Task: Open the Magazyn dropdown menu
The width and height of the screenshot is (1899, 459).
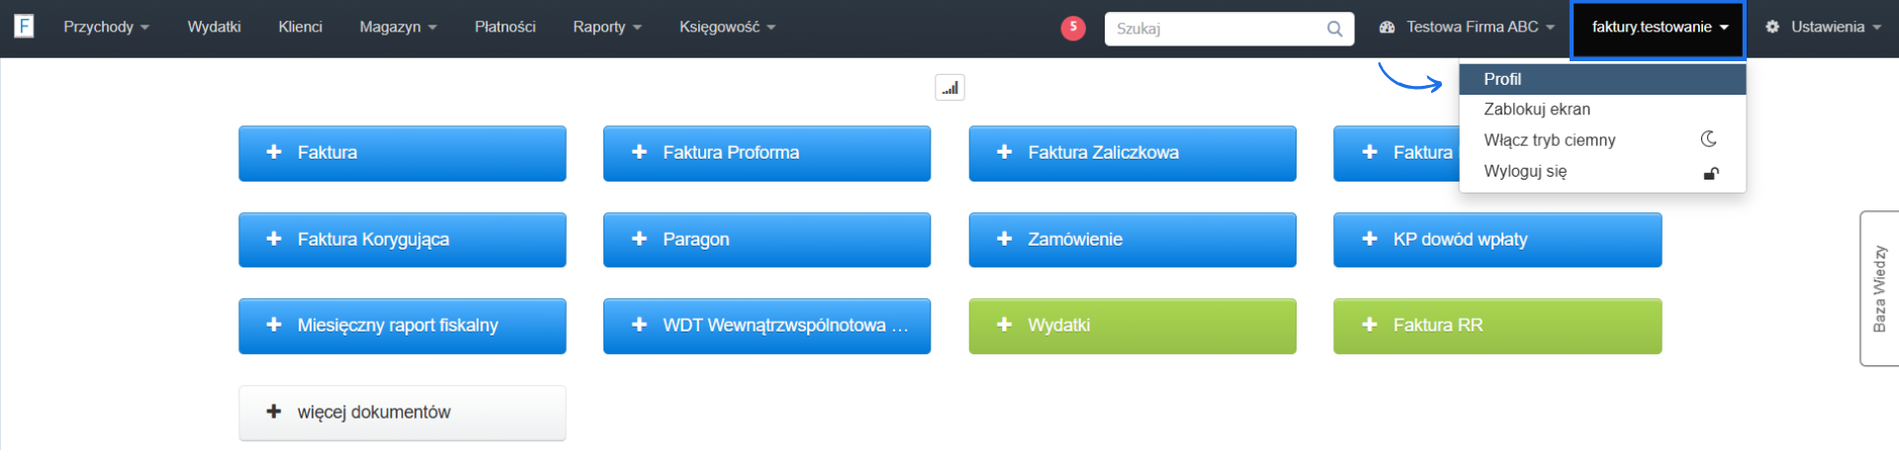Action: [398, 27]
